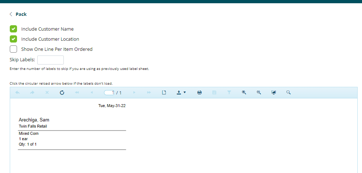Toggle full screen monitor icon
The height and width of the screenshot is (173, 362).
tap(274, 93)
